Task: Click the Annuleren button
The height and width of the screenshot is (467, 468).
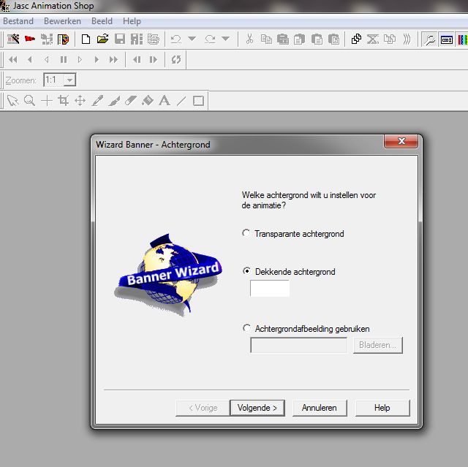Action: (320, 408)
